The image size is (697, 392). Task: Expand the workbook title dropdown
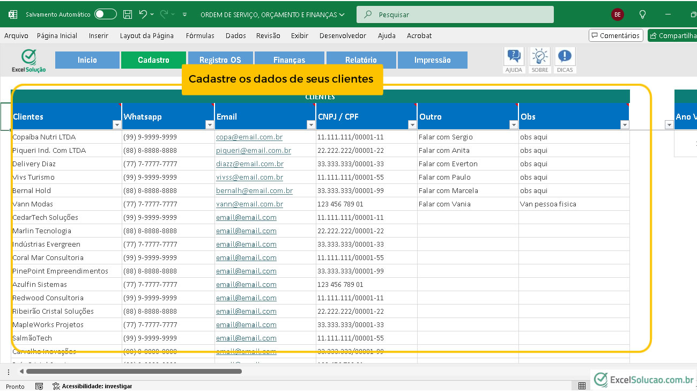(x=342, y=15)
